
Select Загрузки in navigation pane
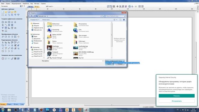tap(35, 26)
